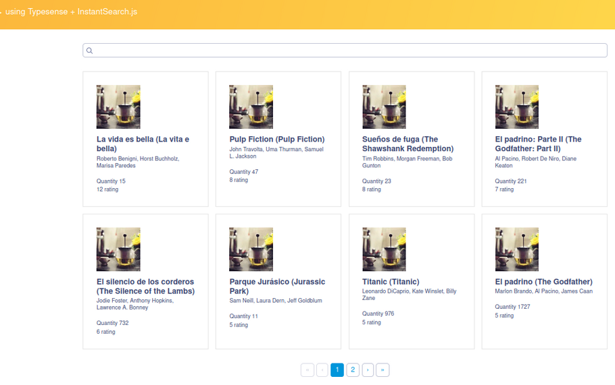Click the previous page arrow button

[322, 369]
